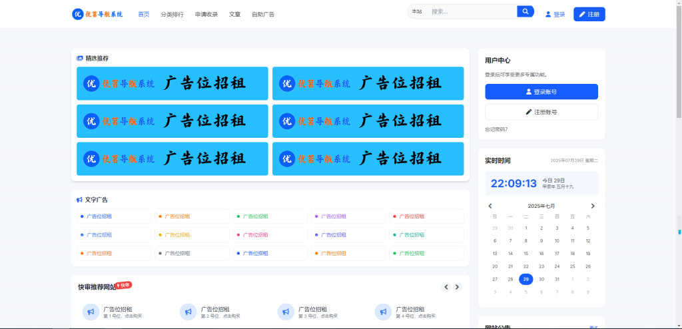
Task: Click the 登录 link in the header
Action: tap(559, 15)
